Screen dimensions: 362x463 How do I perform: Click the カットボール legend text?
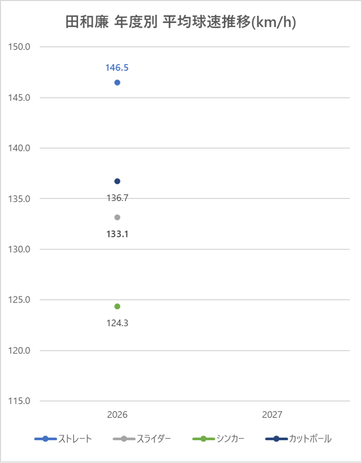coord(310,439)
